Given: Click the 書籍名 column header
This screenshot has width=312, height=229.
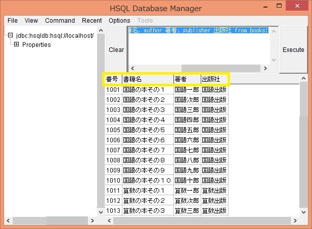Looking at the screenshot, I should click(148, 79).
